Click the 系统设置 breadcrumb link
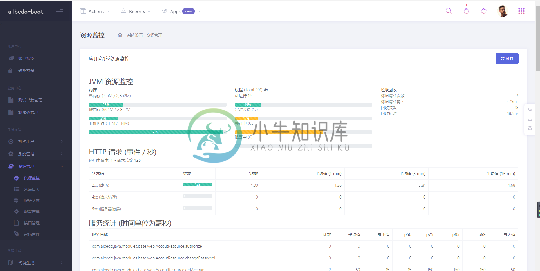 (x=135, y=35)
